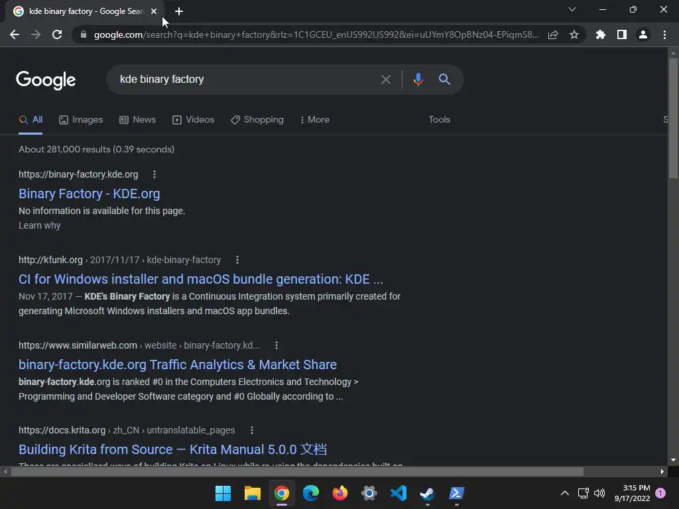Viewport: 679px width, 509px height.
Task: Open Chrome profile avatar
Action: point(643,34)
